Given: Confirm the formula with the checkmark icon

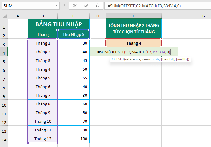Looking at the screenshot, I should pyautogui.click(x=86, y=6).
